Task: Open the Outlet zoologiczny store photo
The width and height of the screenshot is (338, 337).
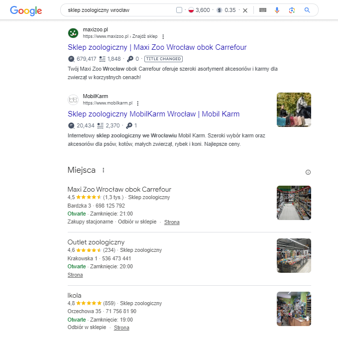Action: (294, 255)
